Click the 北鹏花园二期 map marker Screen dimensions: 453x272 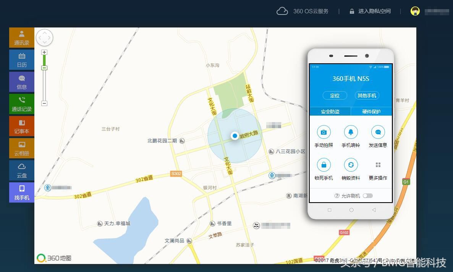(182, 141)
